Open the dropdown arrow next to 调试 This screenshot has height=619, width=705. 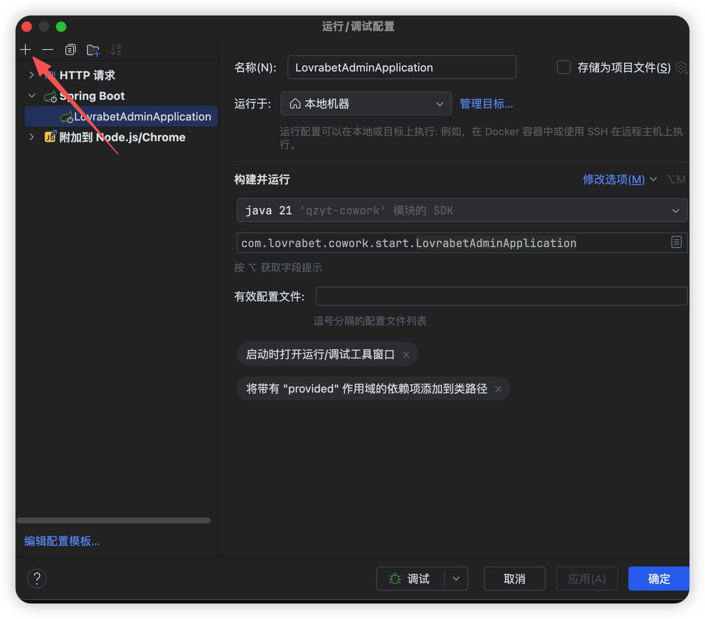[456, 579]
